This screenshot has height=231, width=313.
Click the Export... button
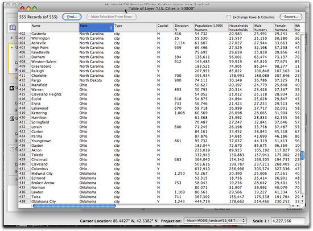pos(291,16)
